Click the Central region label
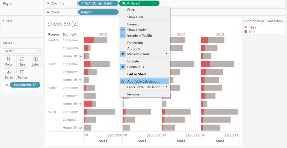 click(x=54, y=40)
